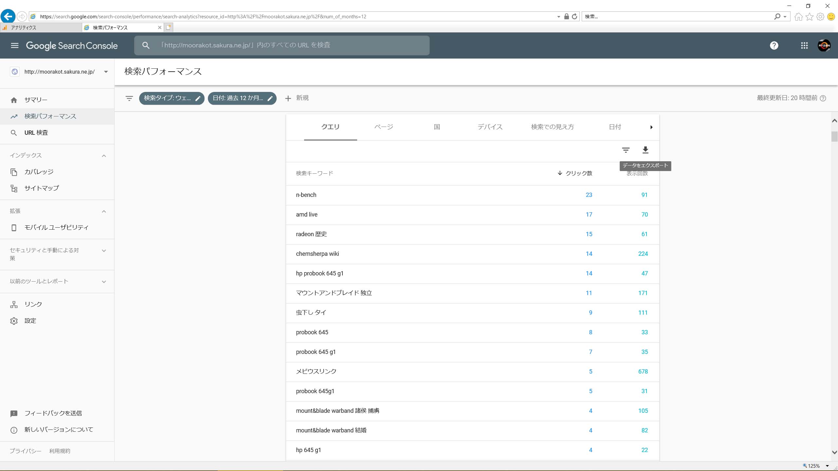
Task: Click the browser back arrow
Action: click(8, 16)
